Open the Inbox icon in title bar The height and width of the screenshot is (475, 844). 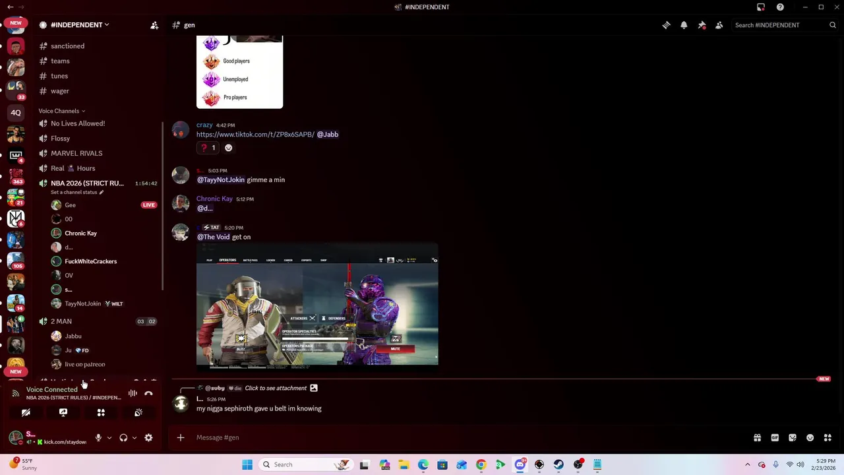point(761,7)
